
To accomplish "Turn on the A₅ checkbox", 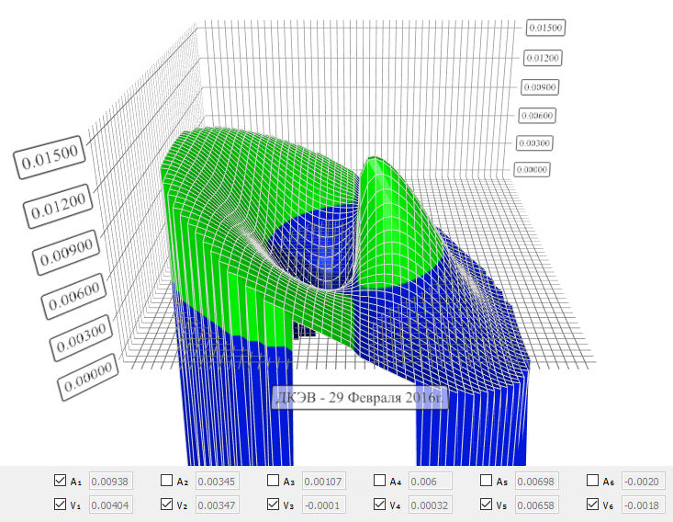I will tap(487, 480).
